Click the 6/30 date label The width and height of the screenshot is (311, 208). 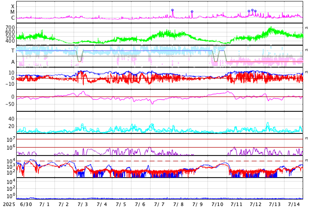coord(26,205)
